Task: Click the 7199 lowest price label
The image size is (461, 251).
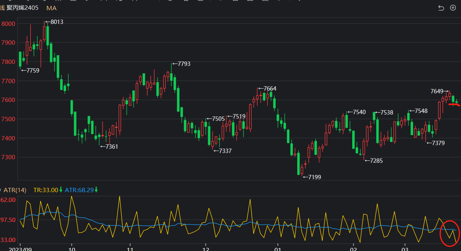Action: coord(315,177)
